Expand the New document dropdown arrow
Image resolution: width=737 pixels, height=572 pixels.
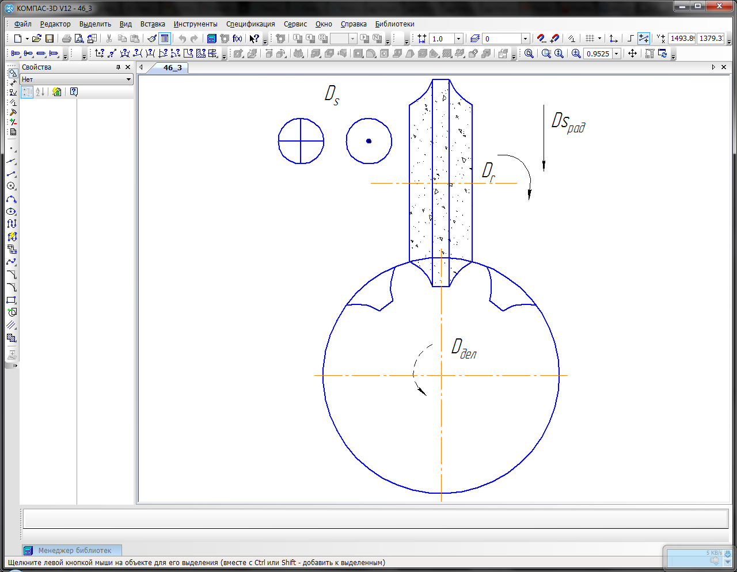click(27, 39)
